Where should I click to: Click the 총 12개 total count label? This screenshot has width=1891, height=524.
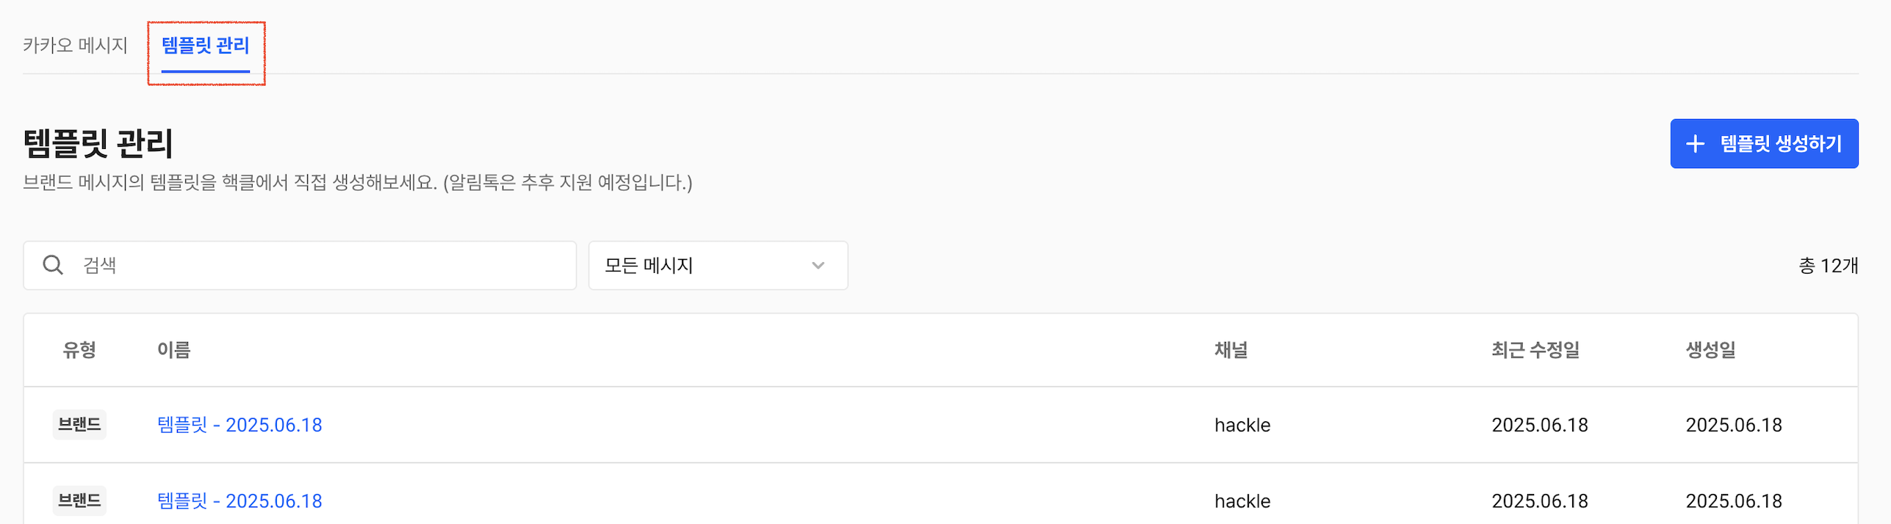point(1828,266)
